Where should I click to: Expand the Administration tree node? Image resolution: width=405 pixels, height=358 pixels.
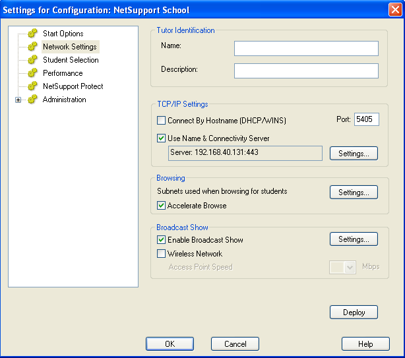point(18,100)
